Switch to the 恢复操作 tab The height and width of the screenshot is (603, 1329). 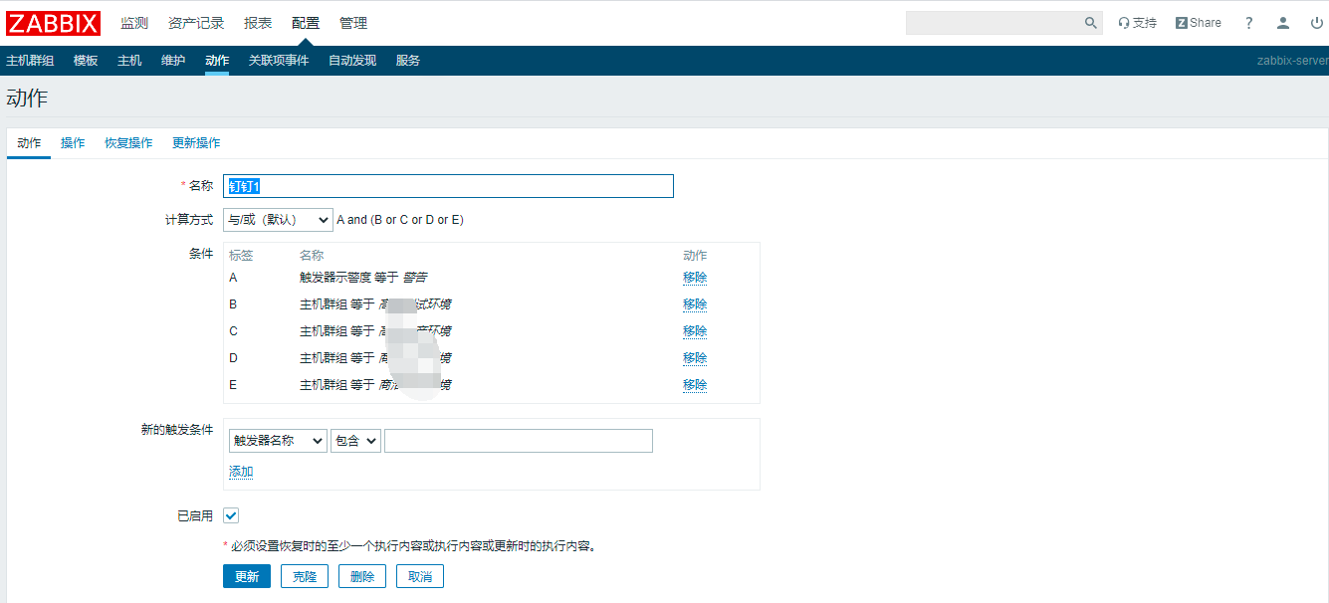pos(128,143)
